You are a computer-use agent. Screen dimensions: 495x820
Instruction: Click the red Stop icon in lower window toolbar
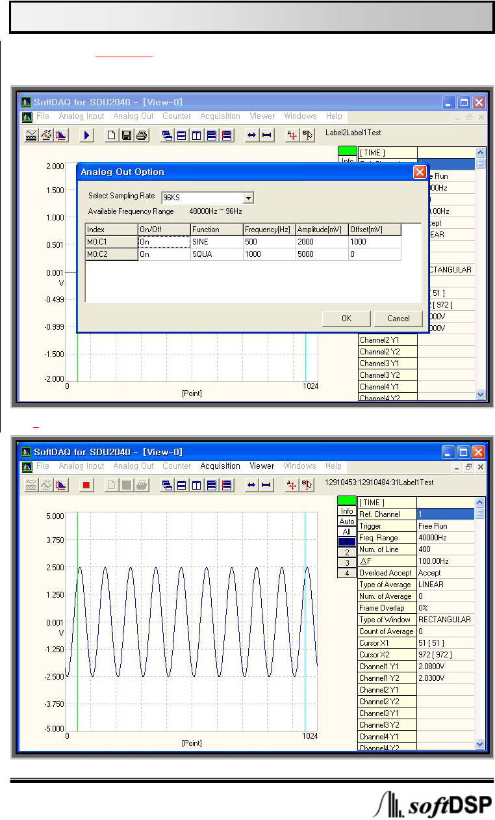click(x=88, y=485)
